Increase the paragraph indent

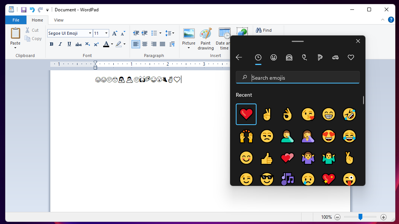(145, 33)
